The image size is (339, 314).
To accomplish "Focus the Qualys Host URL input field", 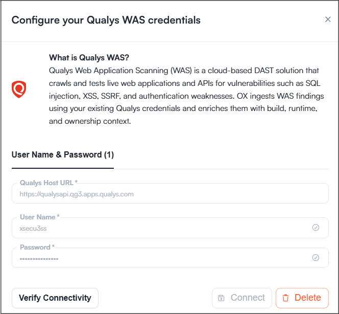I will pos(170,193).
